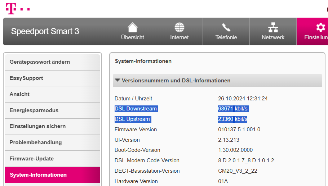
Task: Open EasySupport settings page
Action: [x=26, y=78]
